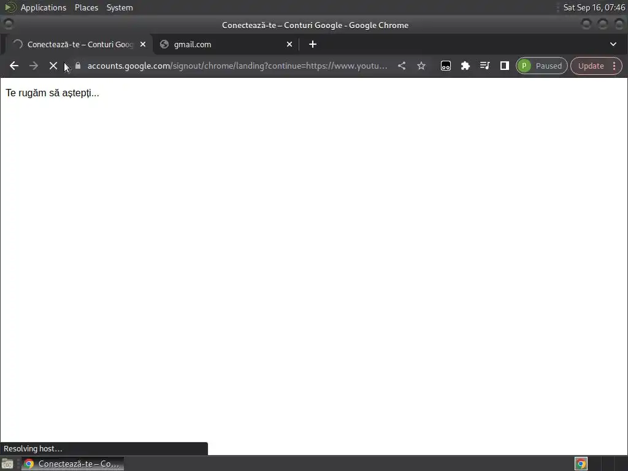Click the Update button
The width and height of the screenshot is (628, 471).
[x=591, y=66]
